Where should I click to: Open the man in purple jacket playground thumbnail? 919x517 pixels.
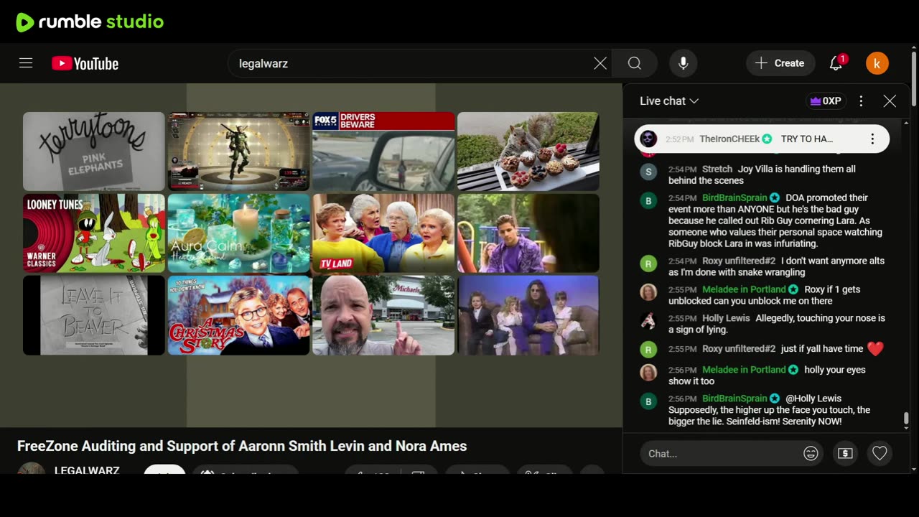point(528,233)
